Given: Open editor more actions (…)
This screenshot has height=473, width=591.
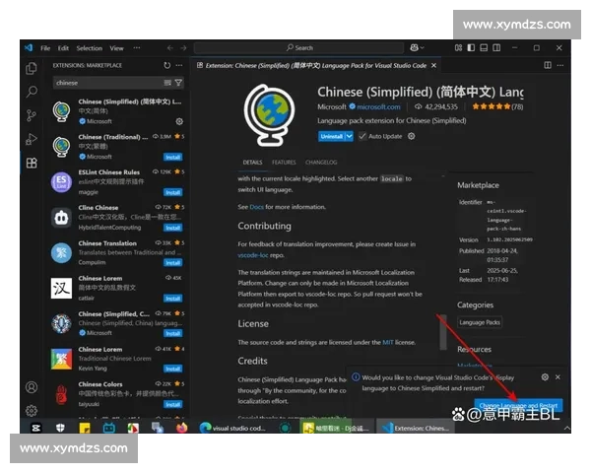Looking at the screenshot, I should (560, 65).
